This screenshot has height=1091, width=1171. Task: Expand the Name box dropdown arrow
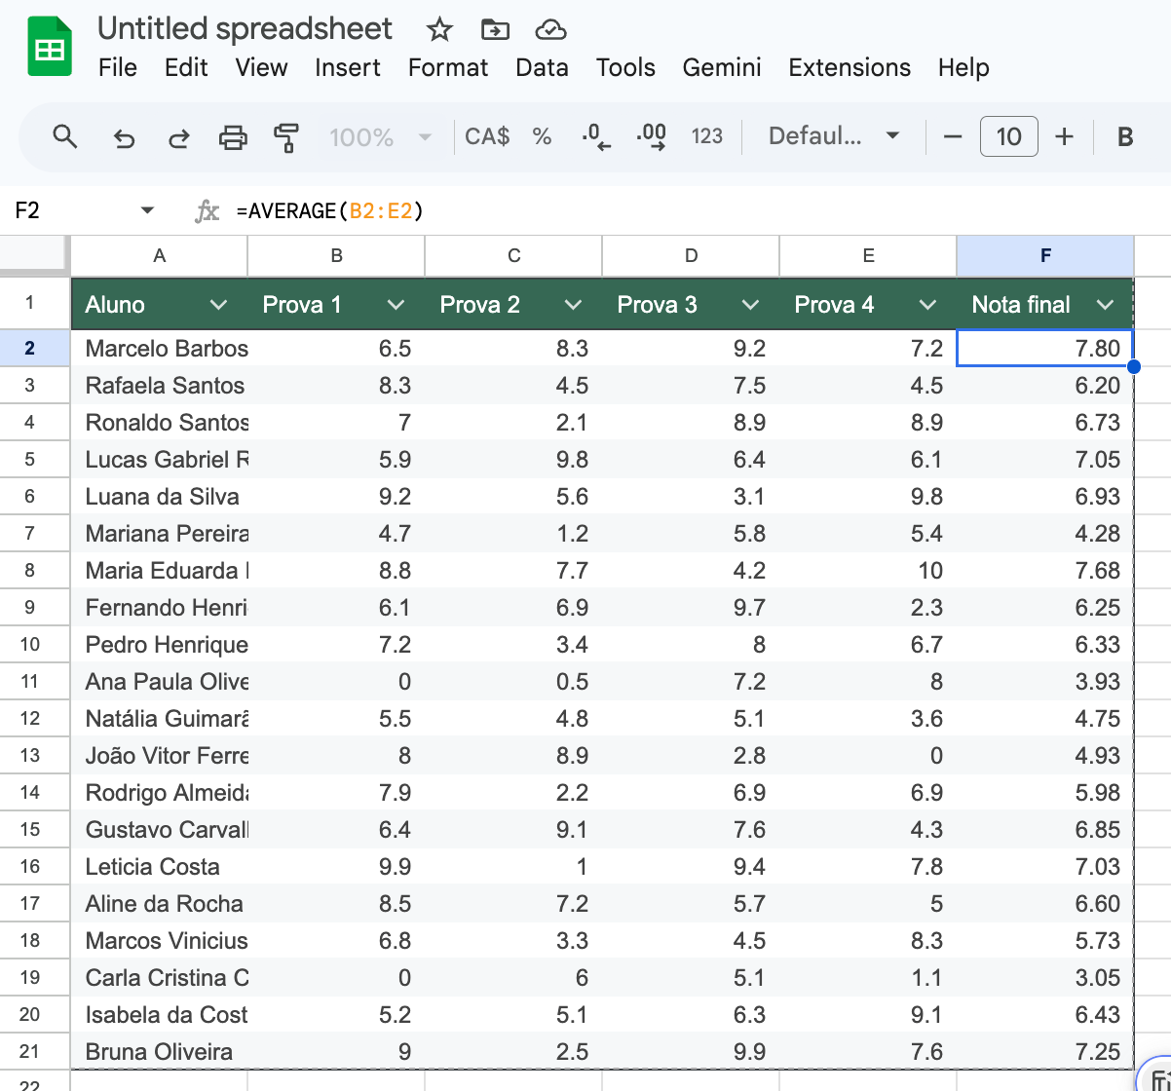[x=147, y=210]
